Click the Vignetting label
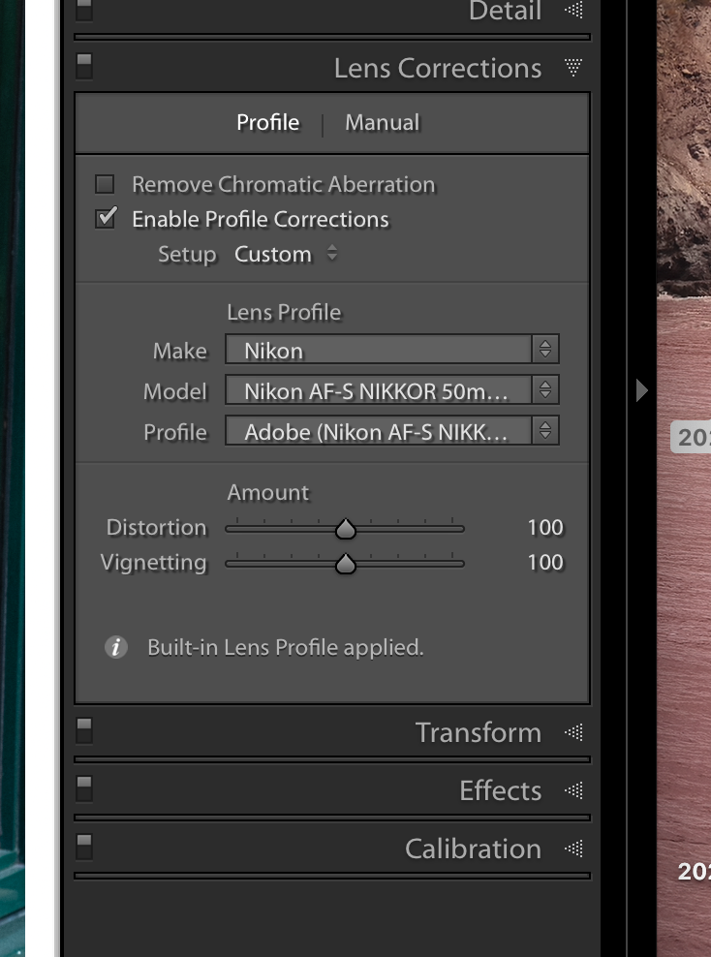This screenshot has width=711, height=957. click(153, 563)
